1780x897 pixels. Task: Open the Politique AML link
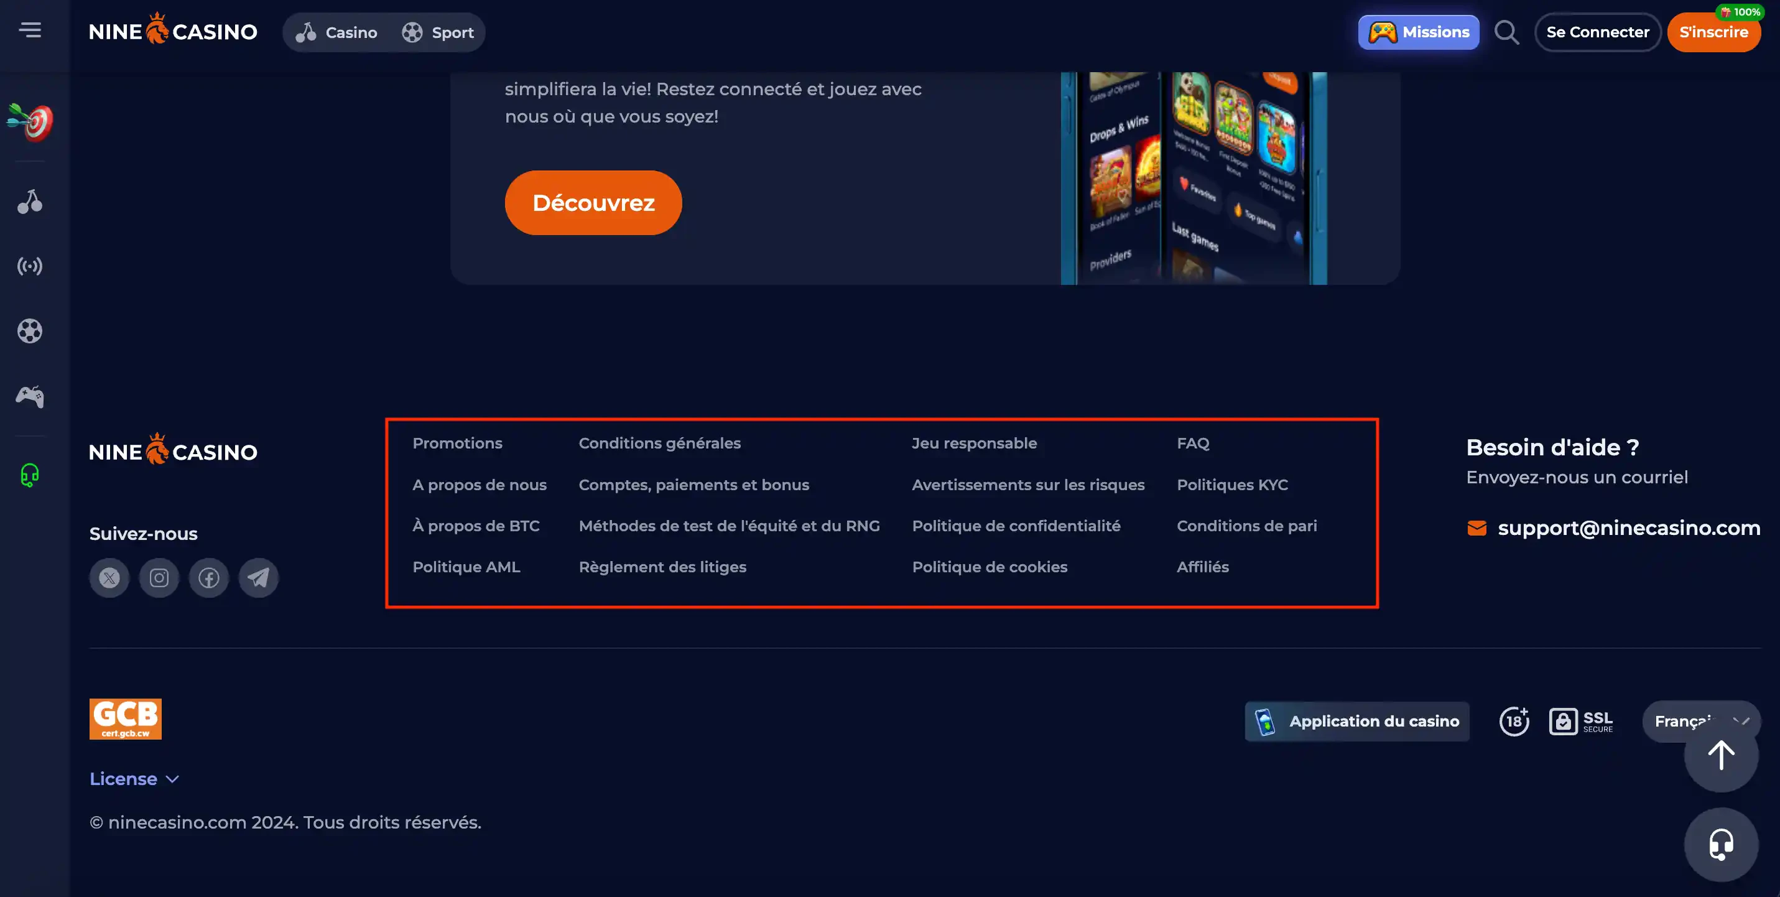(x=466, y=567)
